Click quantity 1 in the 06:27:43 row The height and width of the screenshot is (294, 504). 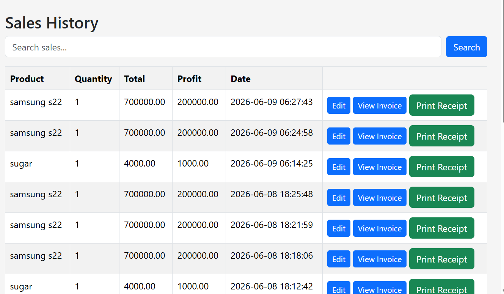pos(77,102)
